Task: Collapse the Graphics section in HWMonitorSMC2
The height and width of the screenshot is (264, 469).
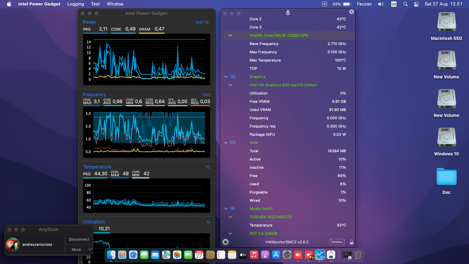Action: coord(226,77)
